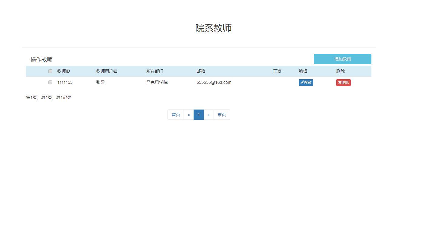Click the » next page arrow

coord(208,115)
